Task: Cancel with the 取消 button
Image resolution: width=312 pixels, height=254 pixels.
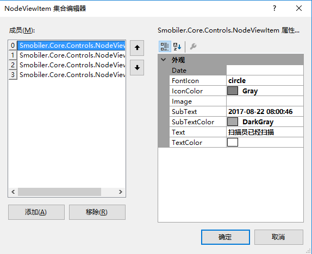Action: tap(278, 237)
